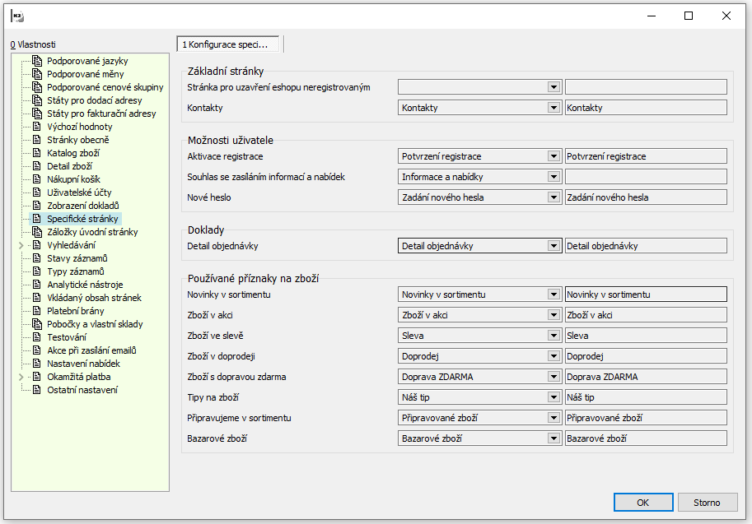Click the icon next to Státy pro dodací adresy
Screen dimensions: 752x524
37,100
